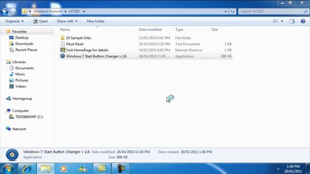Open the Organize menu
Image resolution: width=310 pixels, height=174 pixels.
[x=15, y=21]
